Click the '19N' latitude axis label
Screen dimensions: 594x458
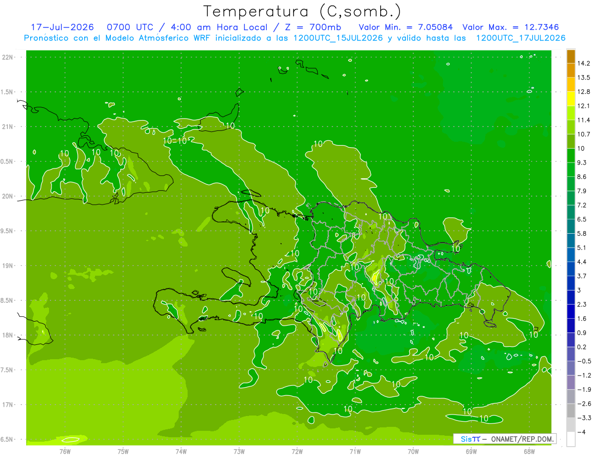[8, 266]
